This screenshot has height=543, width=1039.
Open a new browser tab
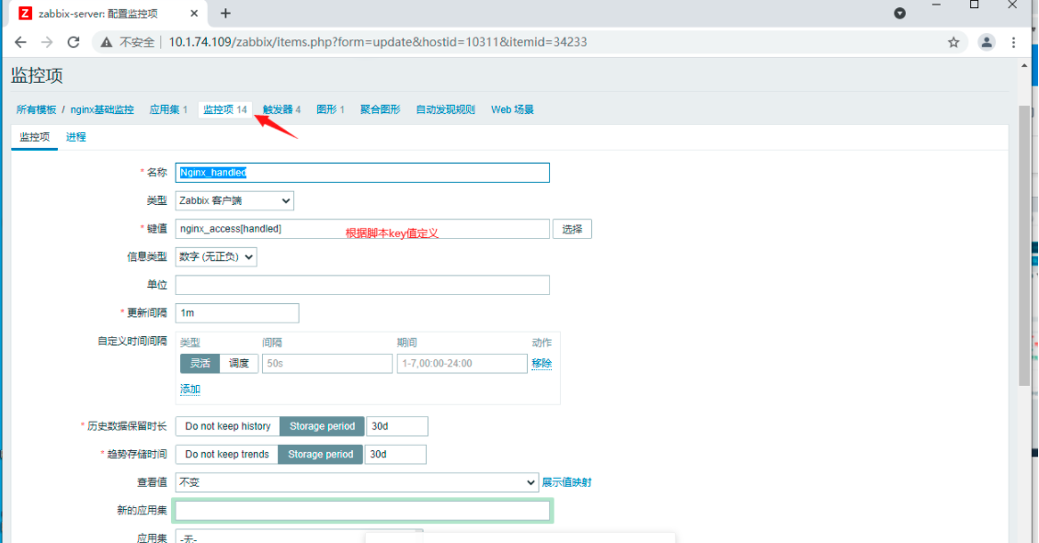(225, 13)
